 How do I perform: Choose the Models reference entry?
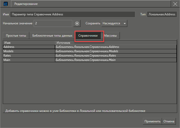click(29, 51)
